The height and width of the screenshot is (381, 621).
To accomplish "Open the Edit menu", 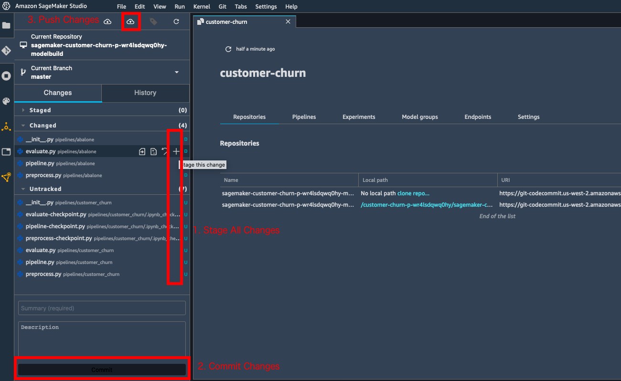I will coord(139,7).
